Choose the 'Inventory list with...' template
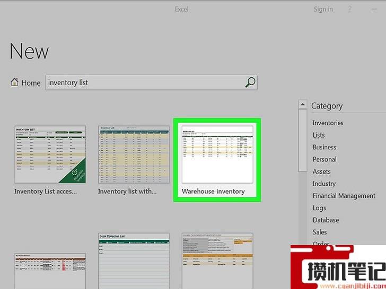The height and width of the screenshot is (289, 386). pos(134,155)
